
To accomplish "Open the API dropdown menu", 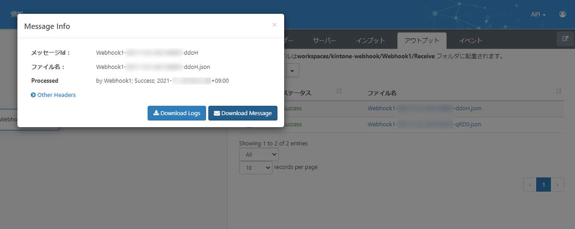I will (539, 14).
